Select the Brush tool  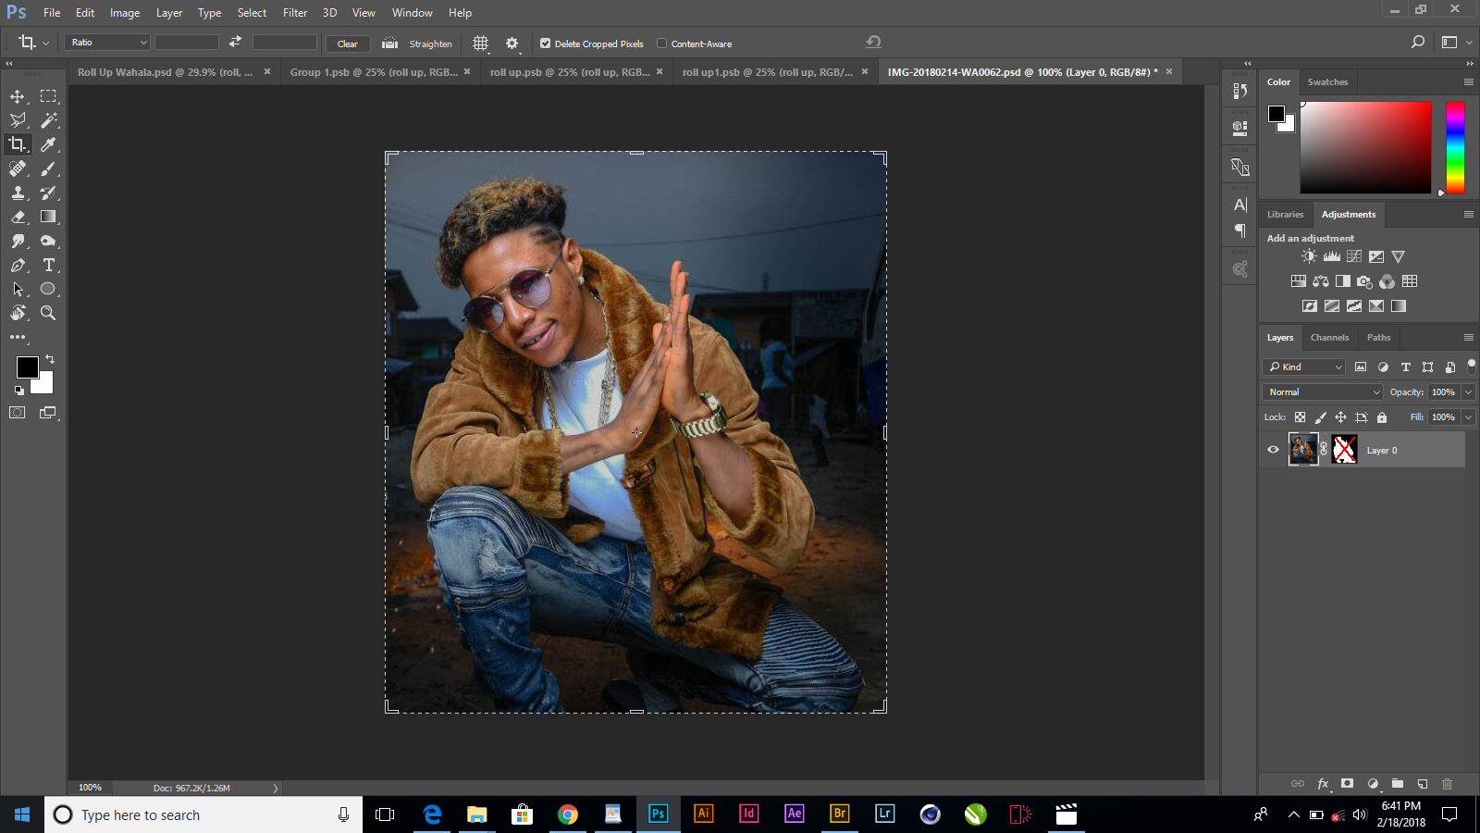(48, 168)
